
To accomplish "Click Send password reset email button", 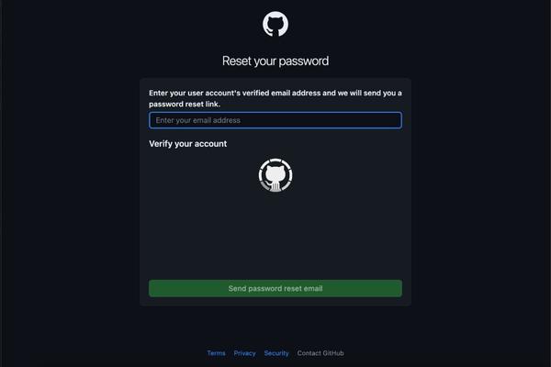I will (x=275, y=288).
